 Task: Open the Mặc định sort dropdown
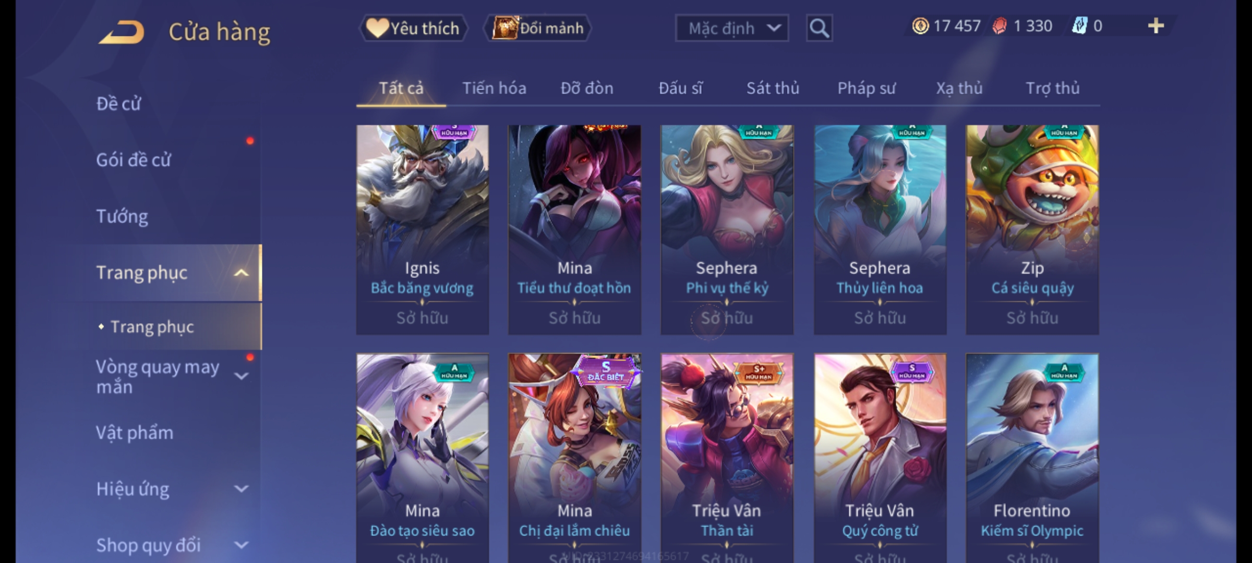coord(732,28)
